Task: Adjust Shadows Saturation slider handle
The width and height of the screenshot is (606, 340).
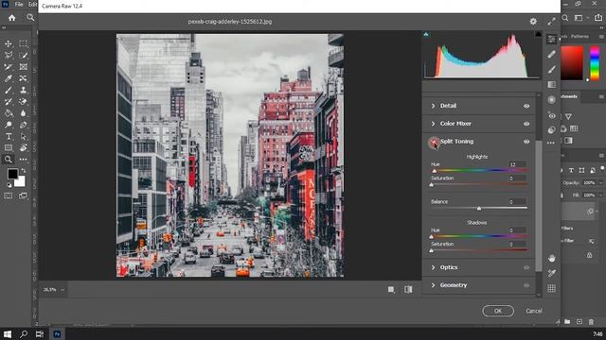Action: (432, 250)
